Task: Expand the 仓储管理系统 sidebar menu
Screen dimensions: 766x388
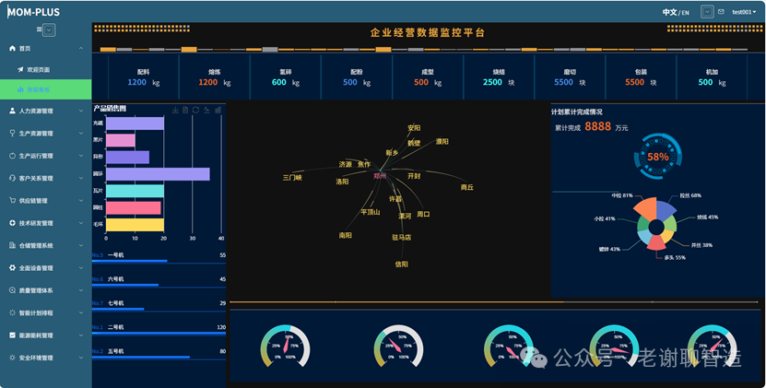Action: (45, 246)
